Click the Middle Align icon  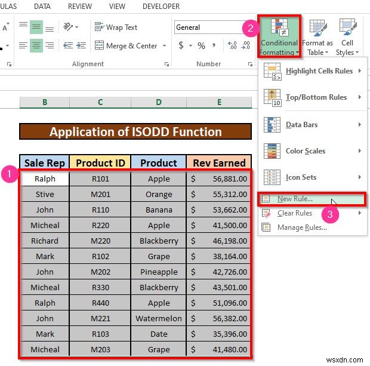[36, 27]
